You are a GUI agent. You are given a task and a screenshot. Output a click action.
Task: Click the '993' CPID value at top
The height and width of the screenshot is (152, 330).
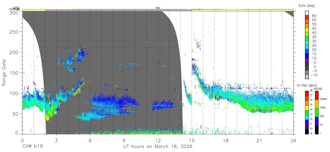coord(158,8)
